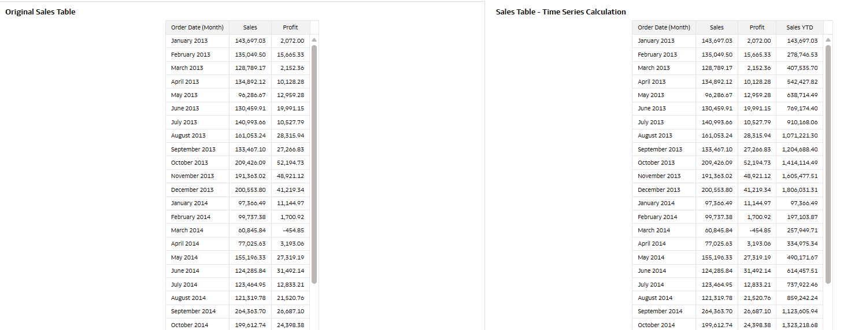
Task: Select April 2013 in Original Sales Table
Action: (x=185, y=81)
